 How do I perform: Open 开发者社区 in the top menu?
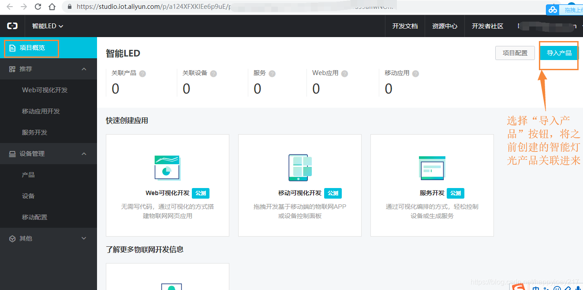(487, 26)
